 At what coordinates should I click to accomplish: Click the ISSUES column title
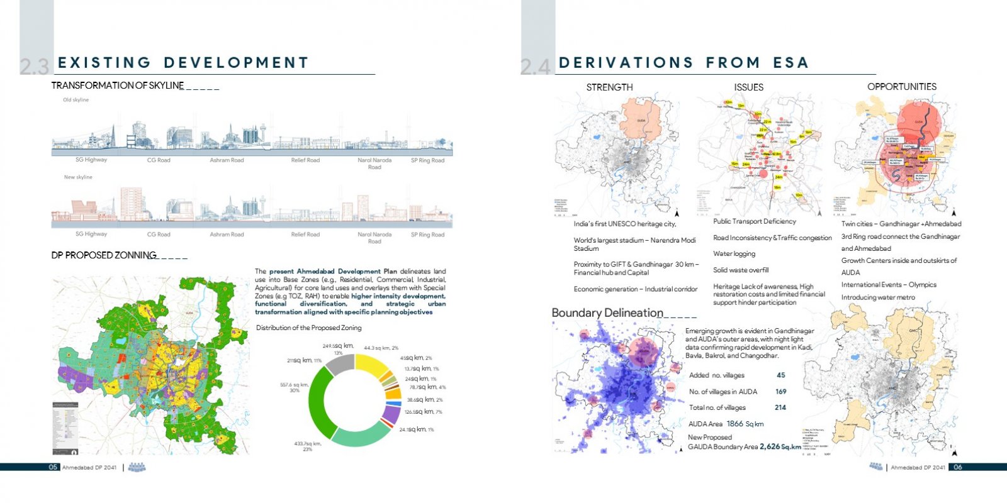coord(748,87)
